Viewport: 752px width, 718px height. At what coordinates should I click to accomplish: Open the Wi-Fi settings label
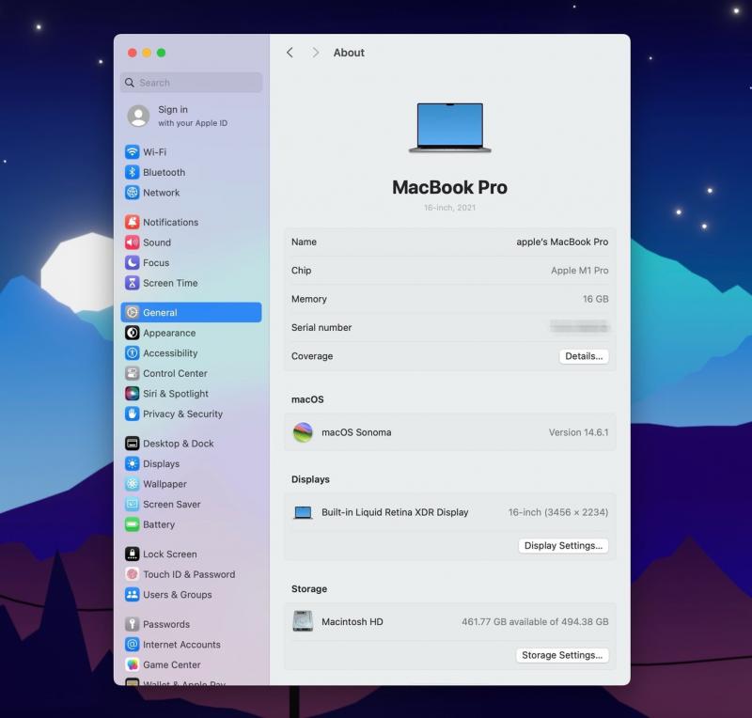pos(154,152)
